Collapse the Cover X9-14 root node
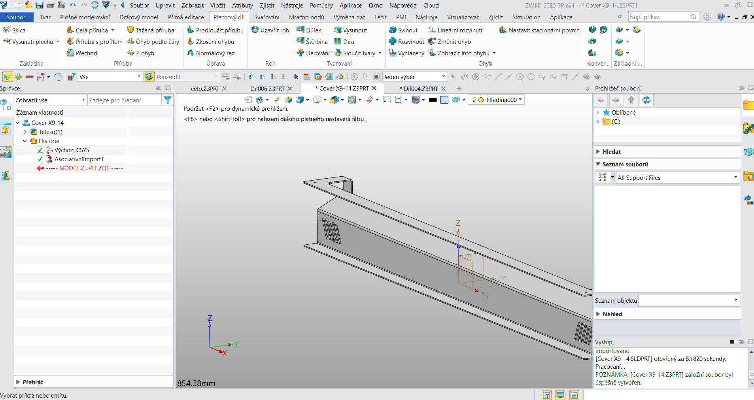Screen dimensions: 754x400 18,123
